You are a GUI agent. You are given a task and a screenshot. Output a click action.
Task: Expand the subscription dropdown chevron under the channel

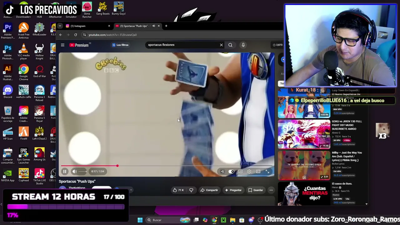tap(131, 190)
